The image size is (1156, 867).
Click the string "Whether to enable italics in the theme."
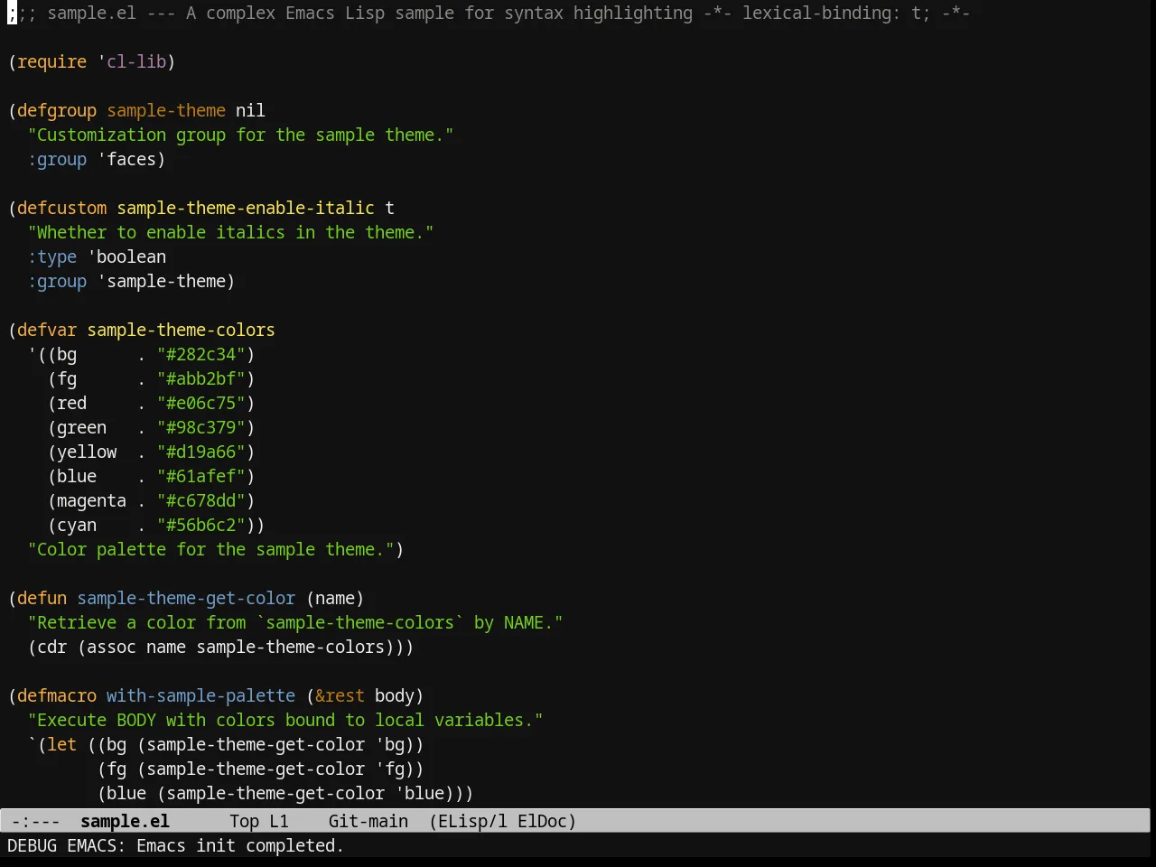(x=230, y=232)
